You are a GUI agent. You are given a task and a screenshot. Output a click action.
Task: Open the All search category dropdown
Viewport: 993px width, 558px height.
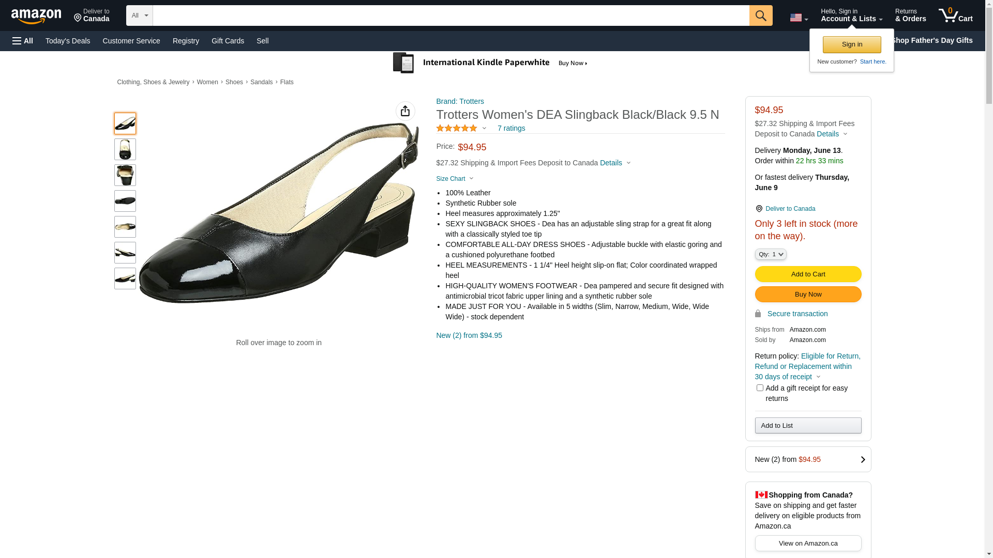coord(139,16)
